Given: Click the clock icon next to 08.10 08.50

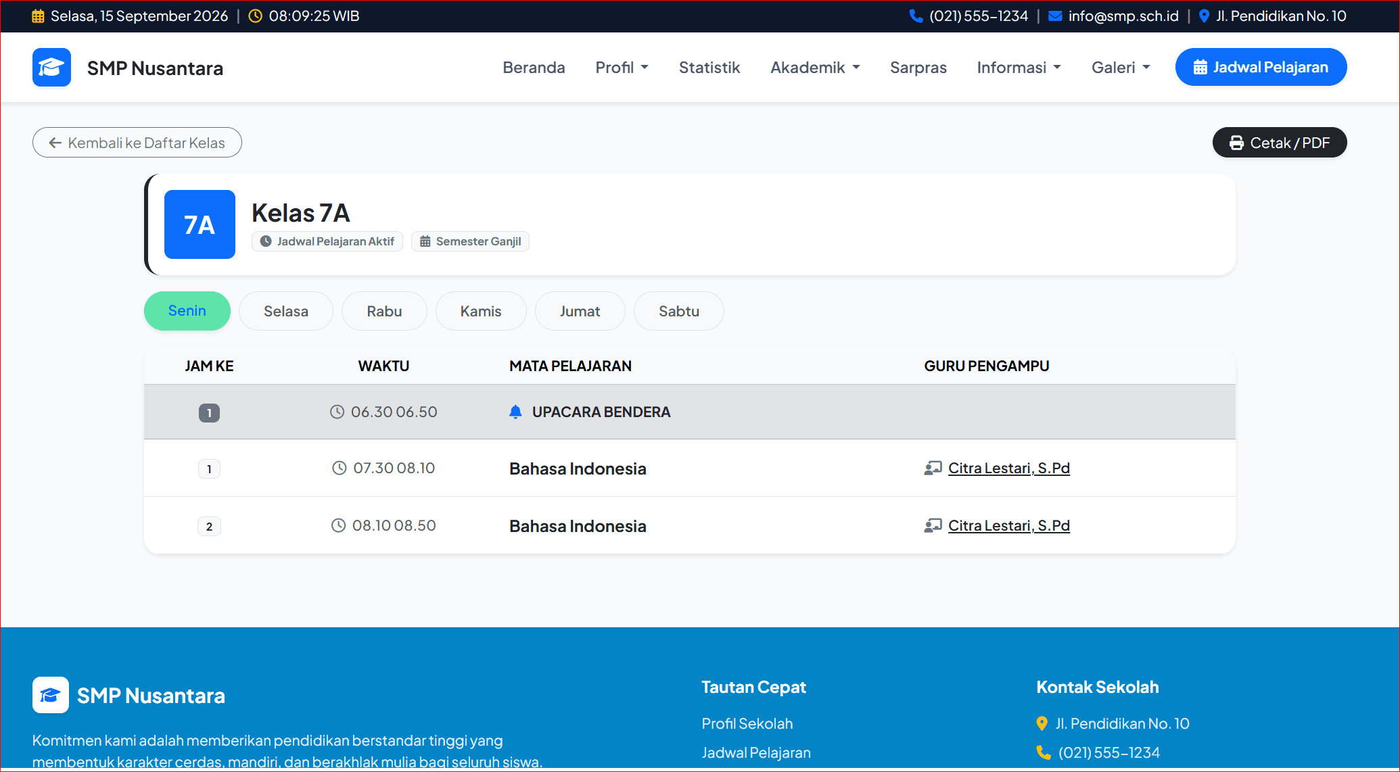Looking at the screenshot, I should coord(338,525).
